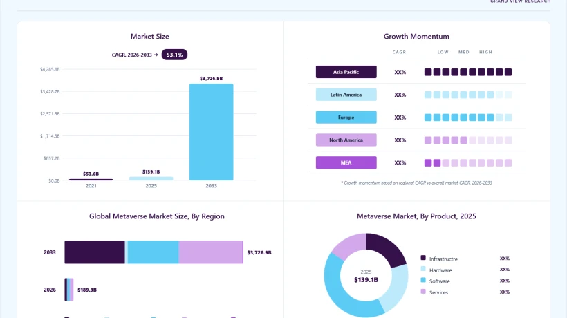Screen dimensions: 567x318
Task: Click the $189.3B value beside 2026 bar
Action: tap(87, 290)
